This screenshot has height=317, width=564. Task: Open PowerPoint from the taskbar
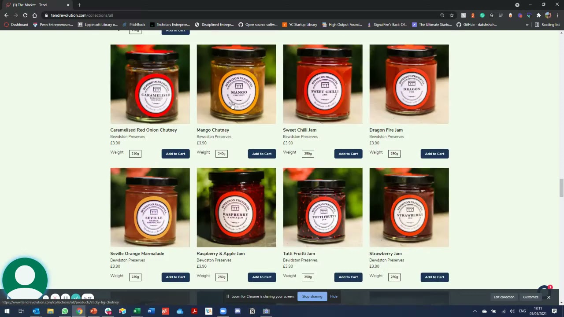pos(93,311)
